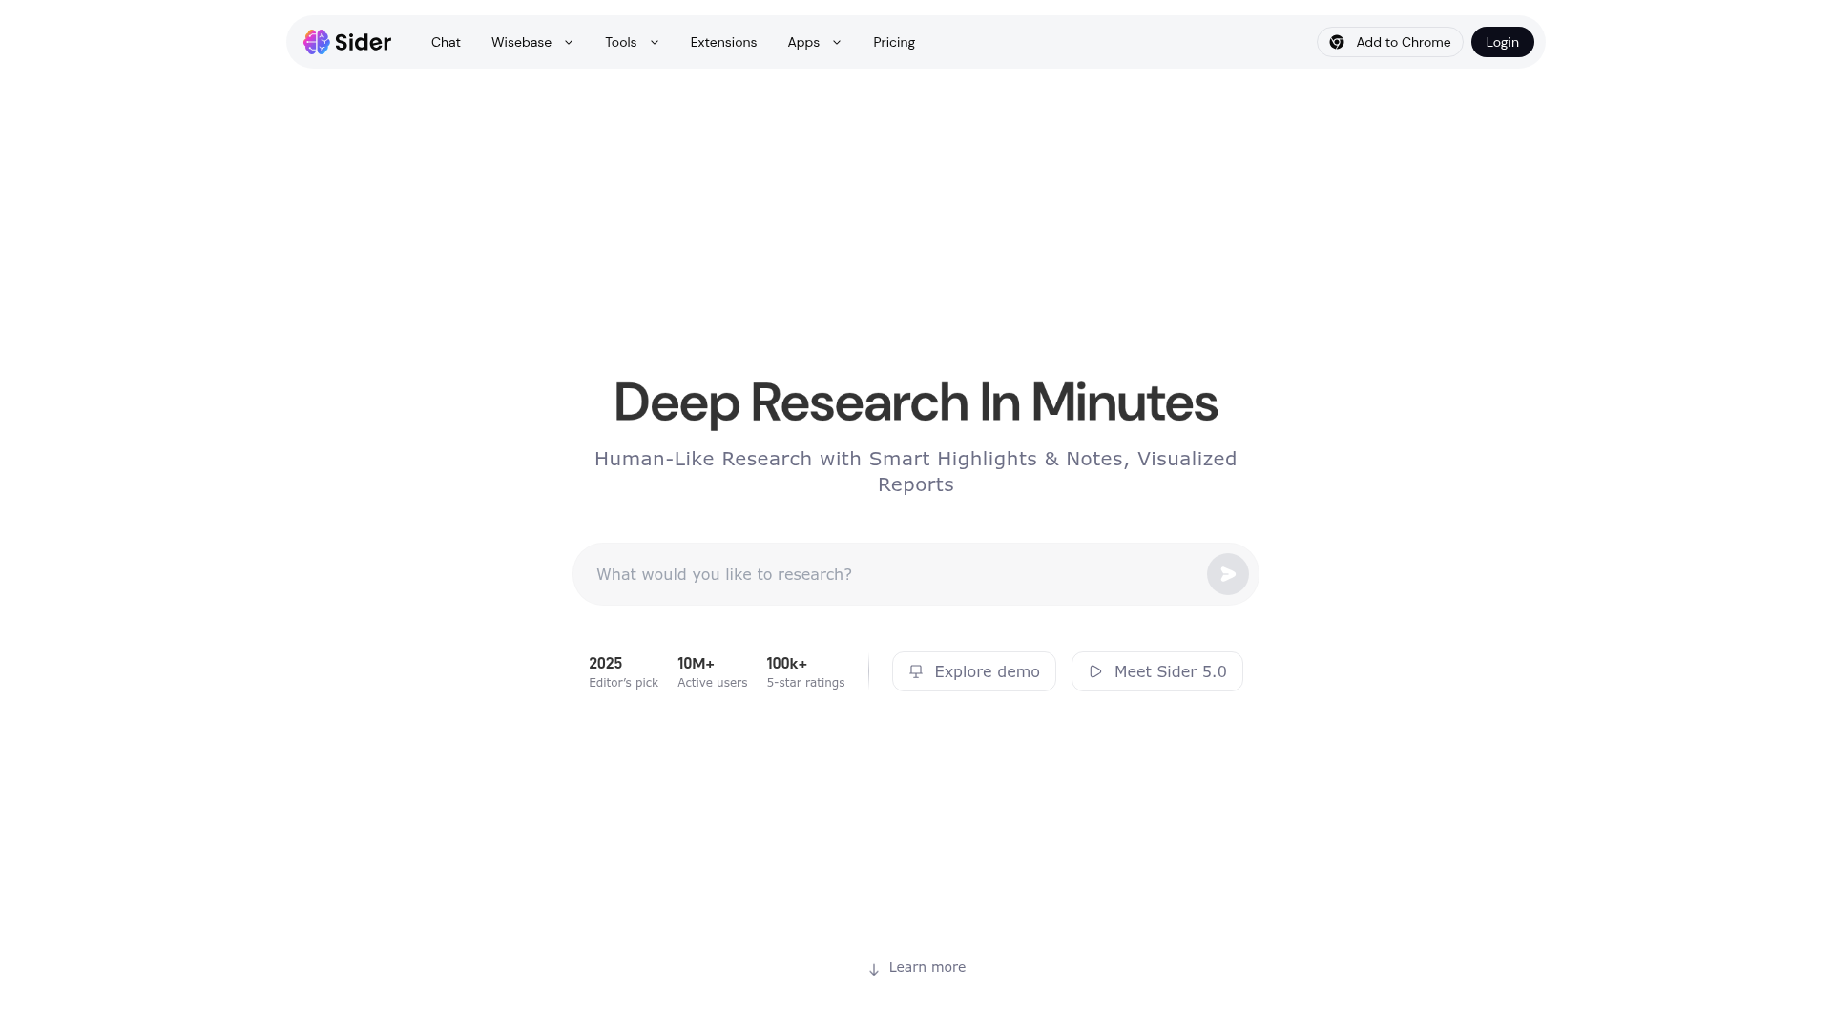Click the Explore demo label
The image size is (1832, 1030).
(987, 671)
